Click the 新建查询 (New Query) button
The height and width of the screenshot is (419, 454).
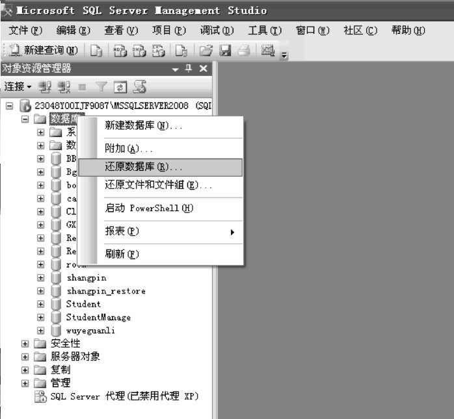[x=44, y=50]
